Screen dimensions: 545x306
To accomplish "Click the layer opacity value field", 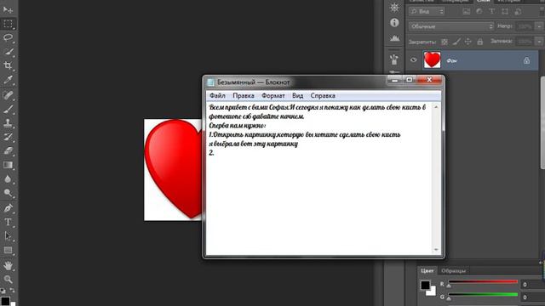I will pos(525,26).
